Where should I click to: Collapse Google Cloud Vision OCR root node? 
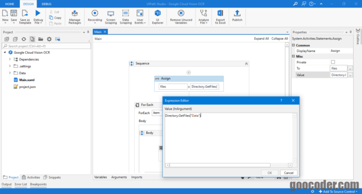pyautogui.click(x=5, y=52)
